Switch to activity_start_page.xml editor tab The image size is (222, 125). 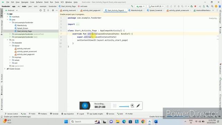[x=92, y=10]
